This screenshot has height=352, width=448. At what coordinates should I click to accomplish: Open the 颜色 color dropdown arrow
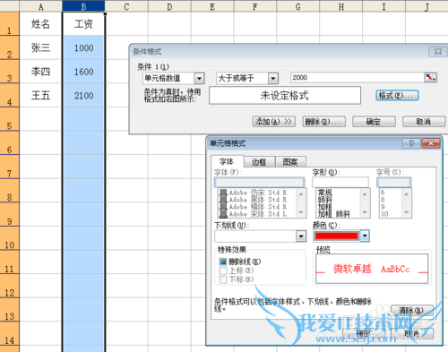365,236
